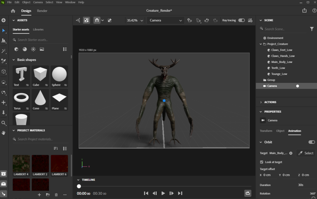Delete material using the trash icon
This screenshot has width=317, height=199.
pos(56,195)
